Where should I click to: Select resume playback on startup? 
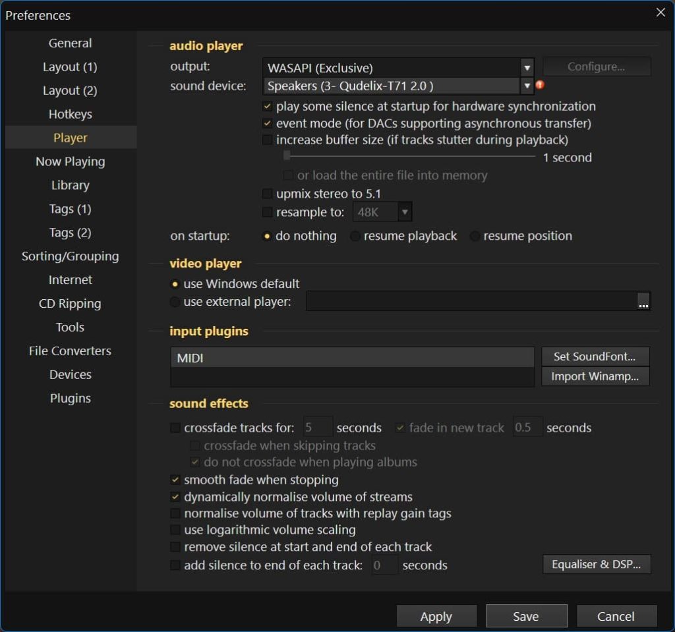(355, 237)
